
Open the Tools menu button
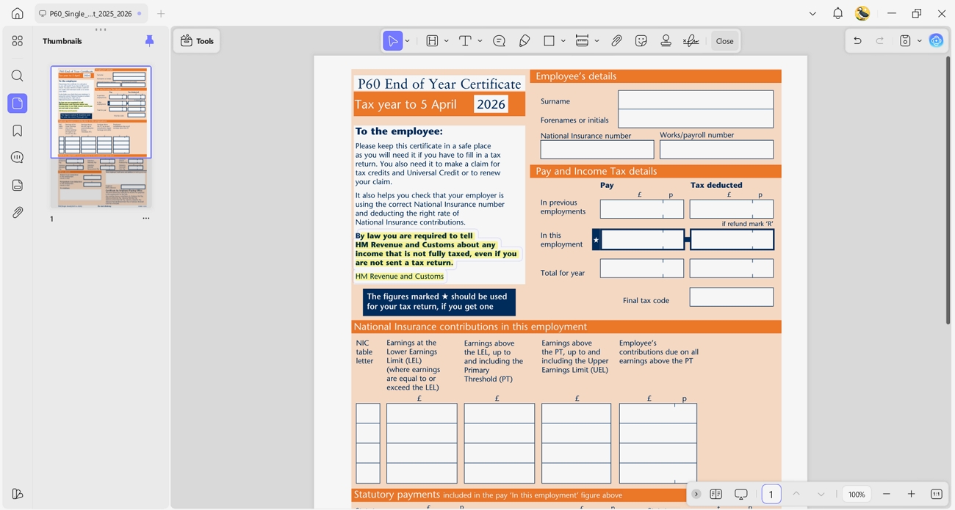pyautogui.click(x=197, y=41)
